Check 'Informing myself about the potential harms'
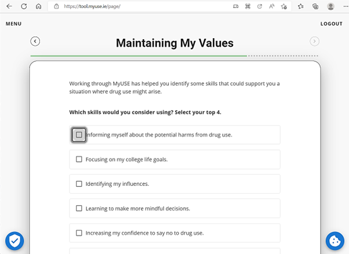This screenshot has width=349, height=254. click(x=79, y=135)
